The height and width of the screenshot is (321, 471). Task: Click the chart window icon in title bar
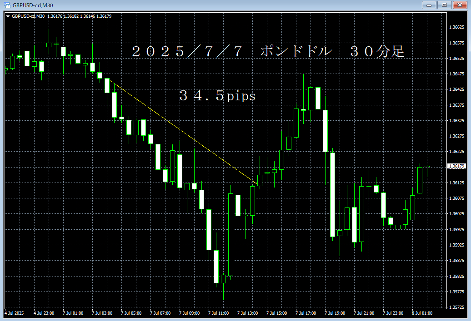[x=7, y=5]
